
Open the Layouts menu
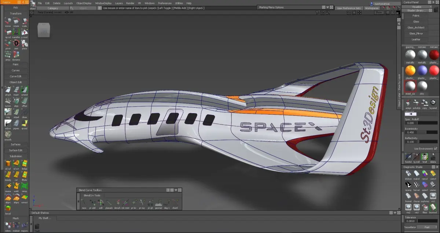(x=68, y=3)
